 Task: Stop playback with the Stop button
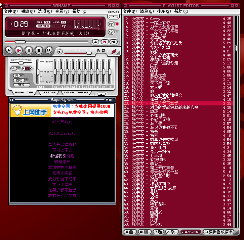click(x=39, y=50)
